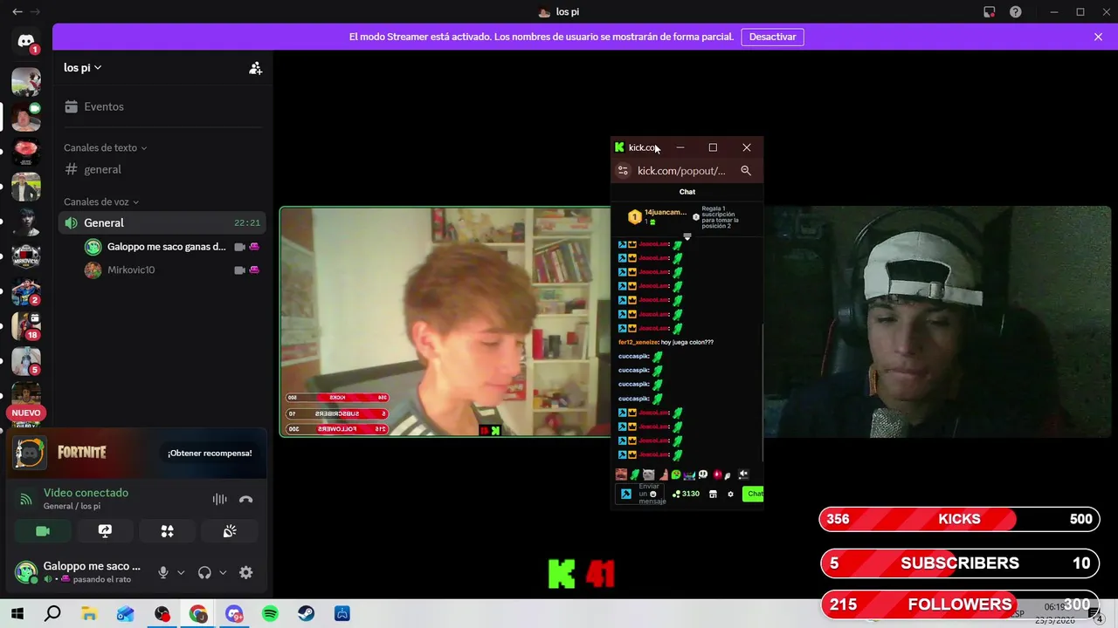
Task: Open the soundboard icon
Action: (230, 531)
